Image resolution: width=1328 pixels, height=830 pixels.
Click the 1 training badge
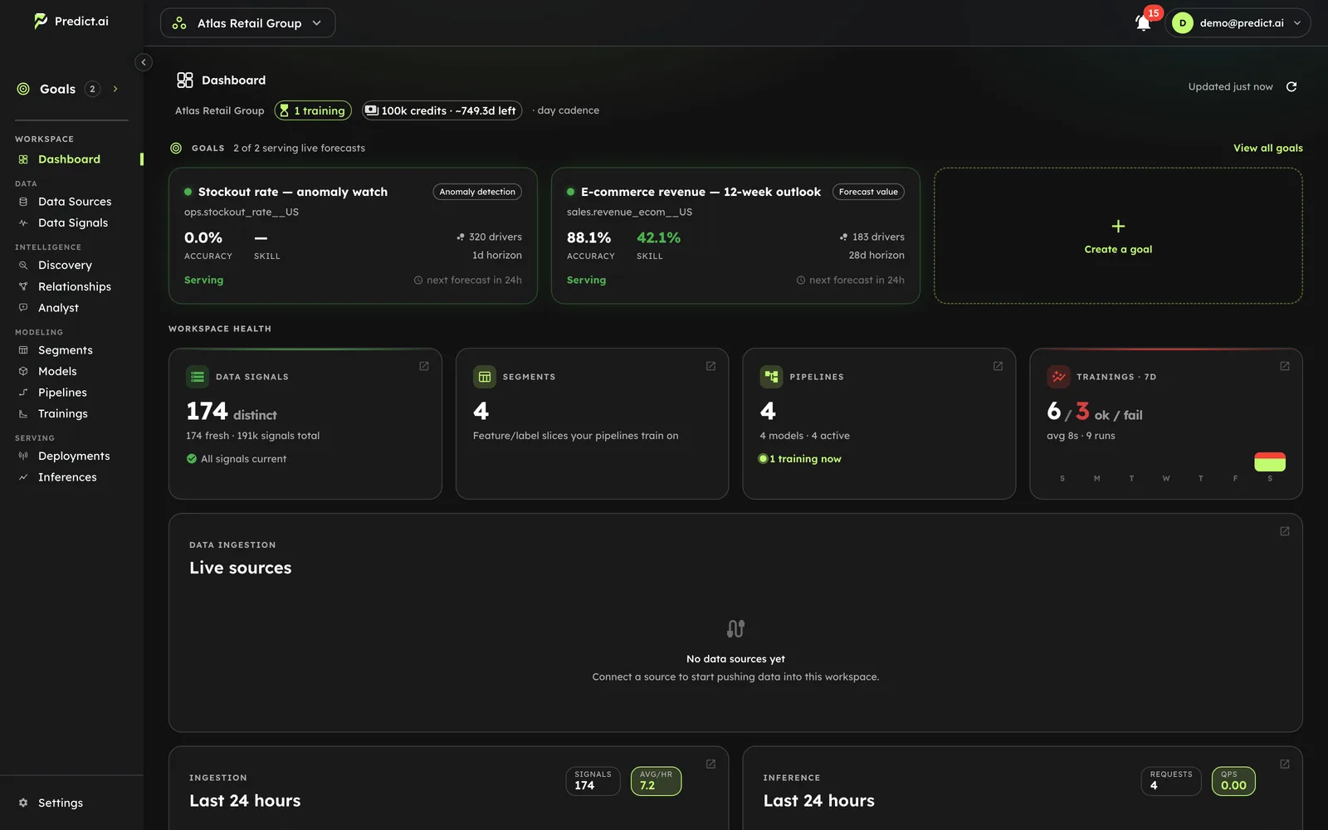(313, 110)
